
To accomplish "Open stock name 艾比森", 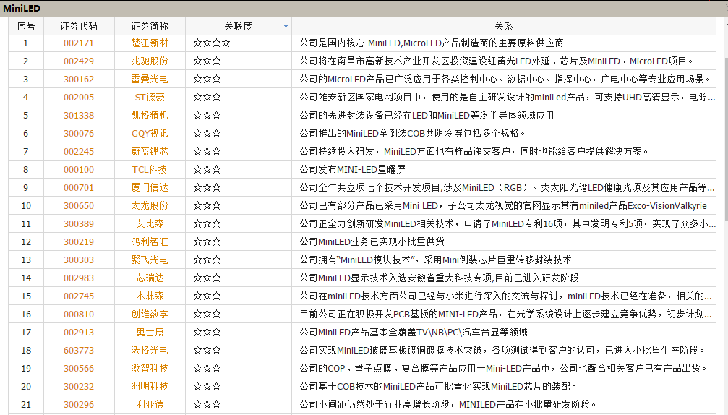I will (150, 224).
